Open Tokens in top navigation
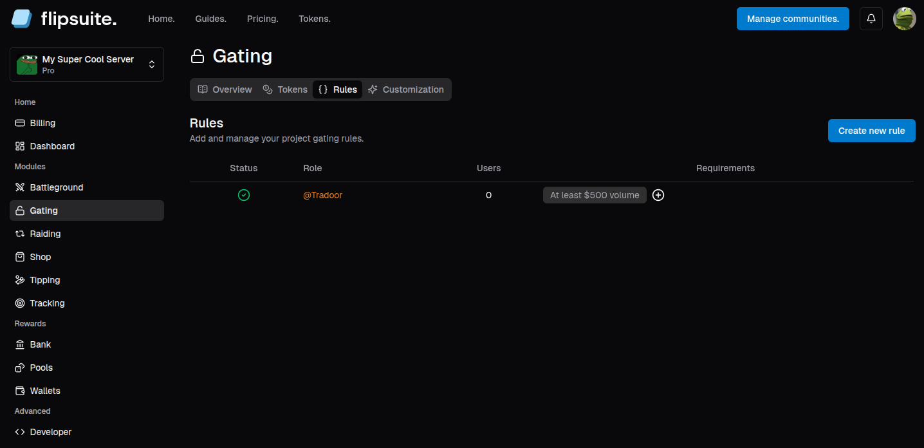The height and width of the screenshot is (448, 924). click(x=315, y=19)
